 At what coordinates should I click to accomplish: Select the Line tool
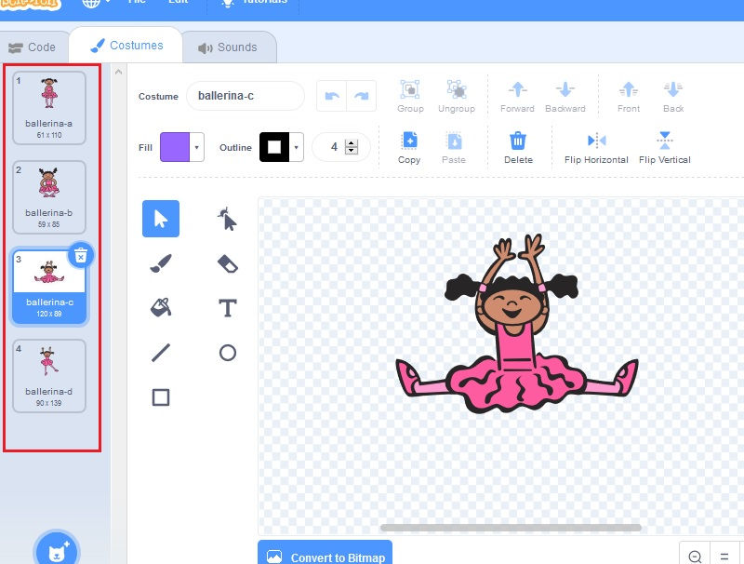pos(161,353)
